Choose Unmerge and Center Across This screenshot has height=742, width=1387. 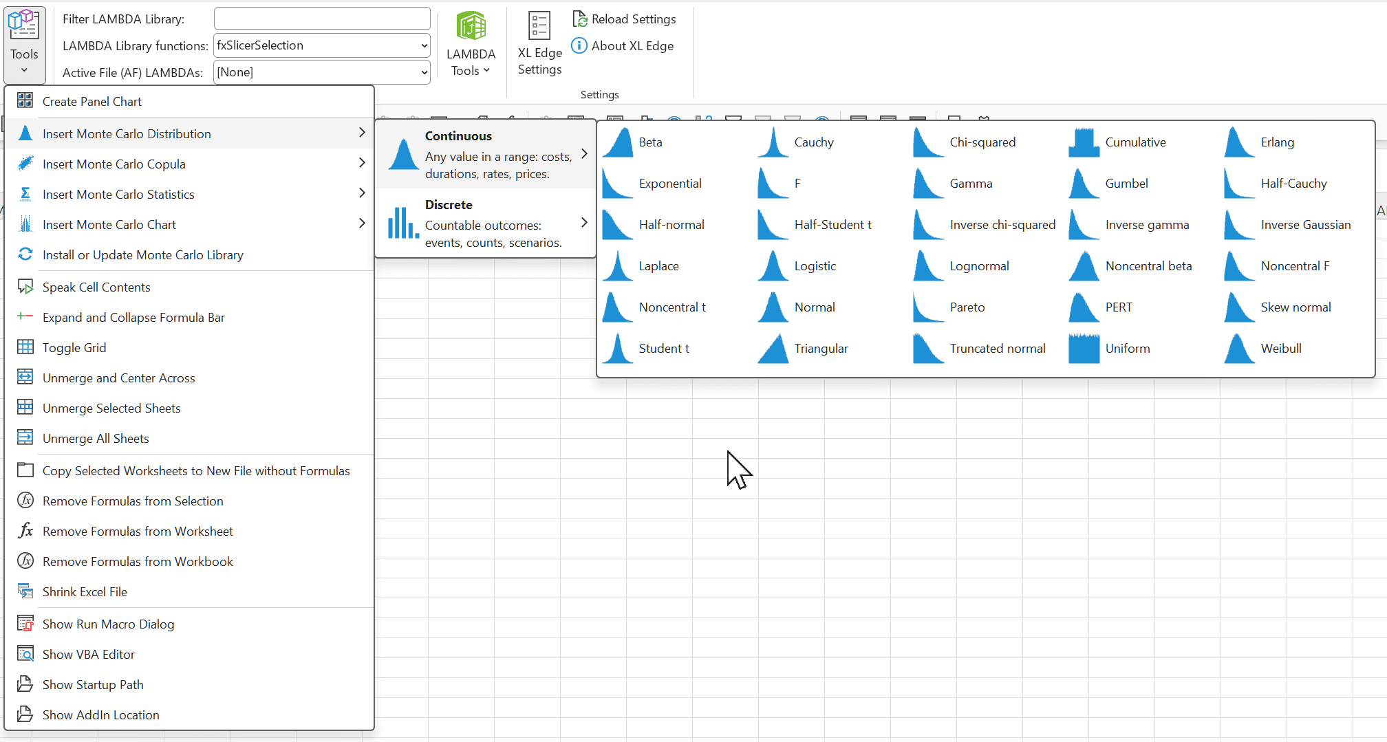click(189, 378)
